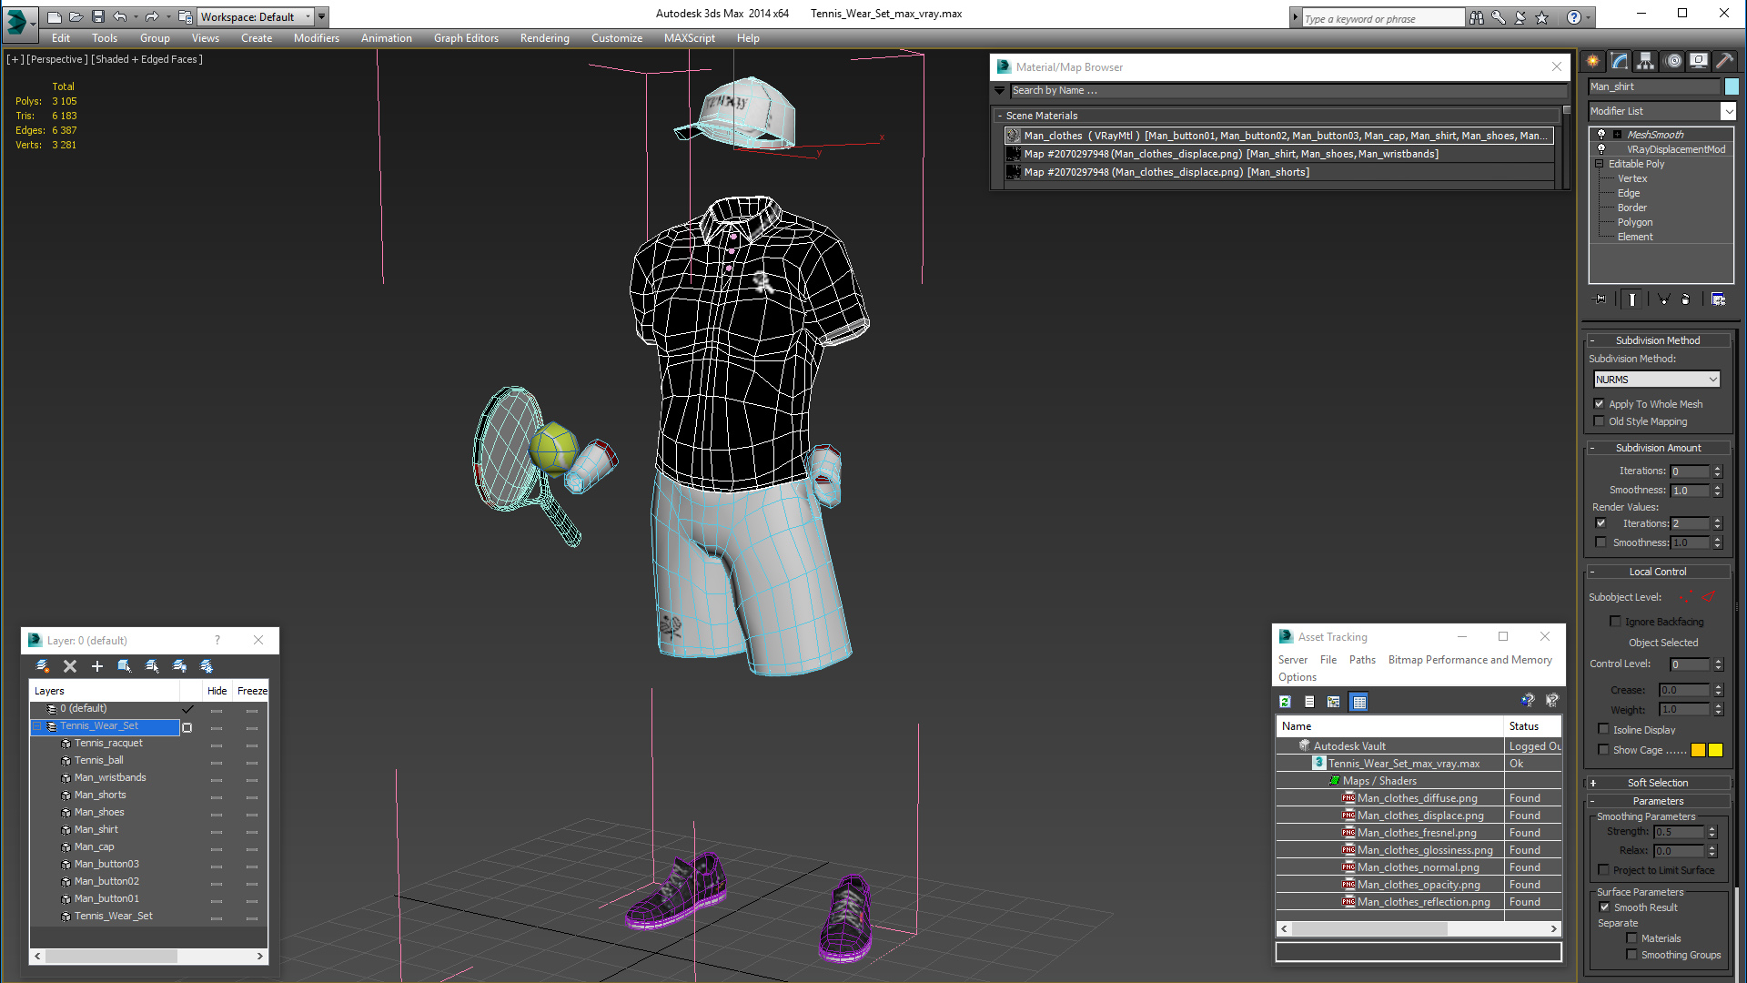Click Add Selected Objects plus icon
Screen dimensions: 1747x983
[97, 666]
